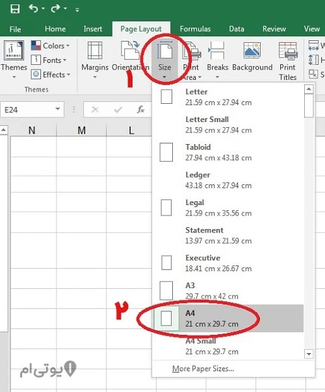This screenshot has height=392, width=325.
Task: Click the Background picture icon
Action: coord(252,51)
